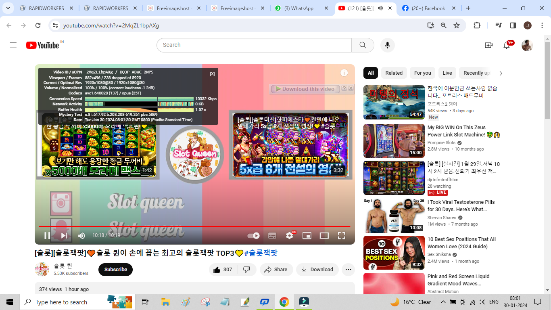Open the player settings gear
551x310 pixels.
pyautogui.click(x=290, y=236)
